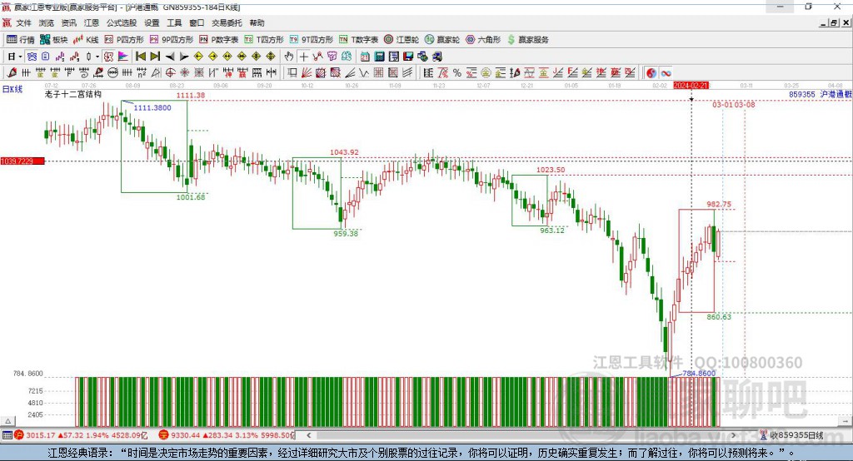The height and width of the screenshot is (461, 853).
Task: Switch to the K线 chart view
Action: [x=86, y=40]
